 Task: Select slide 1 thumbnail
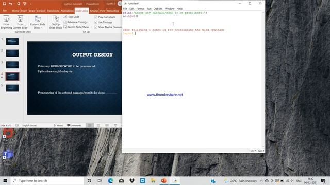(12, 41)
